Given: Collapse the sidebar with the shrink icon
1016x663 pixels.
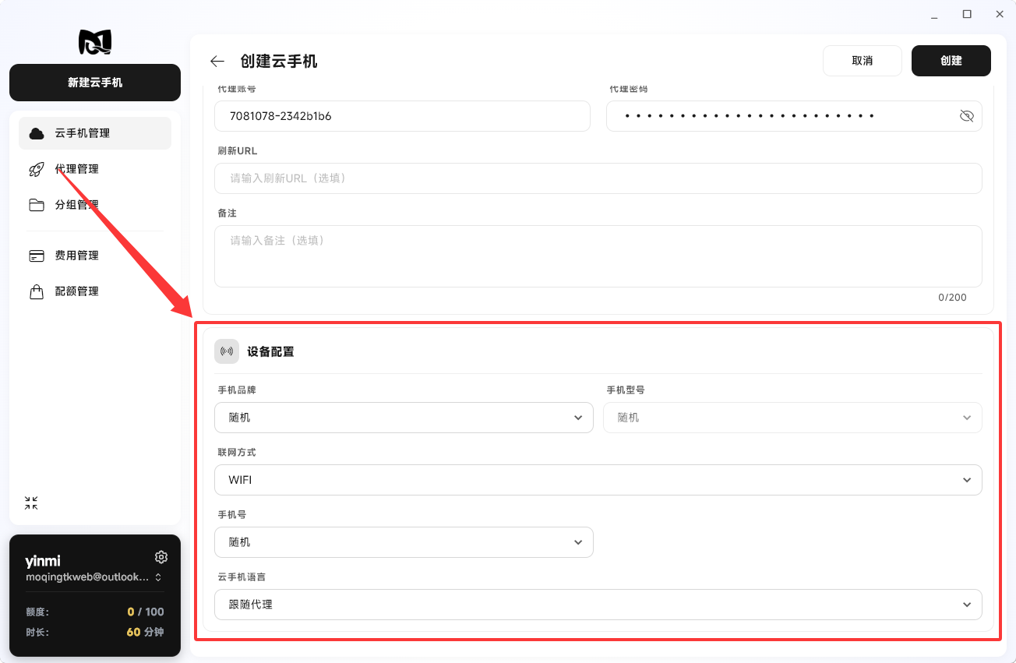Looking at the screenshot, I should pos(31,503).
